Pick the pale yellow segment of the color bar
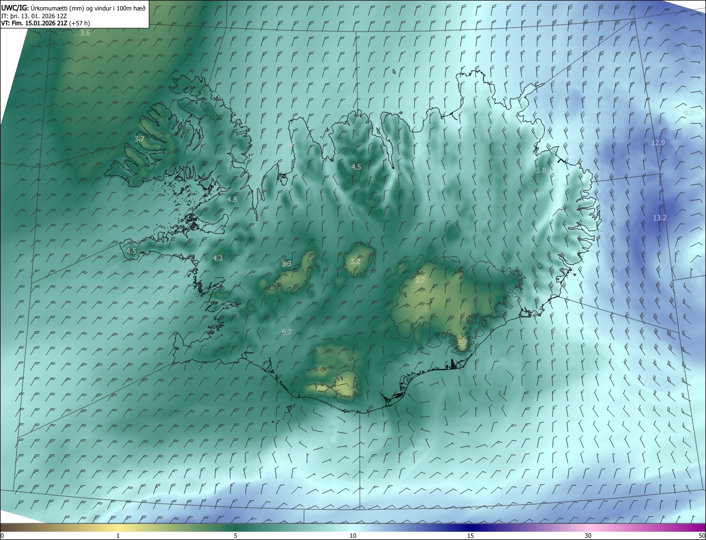Image resolution: width=706 pixels, height=540 pixels. (118, 527)
